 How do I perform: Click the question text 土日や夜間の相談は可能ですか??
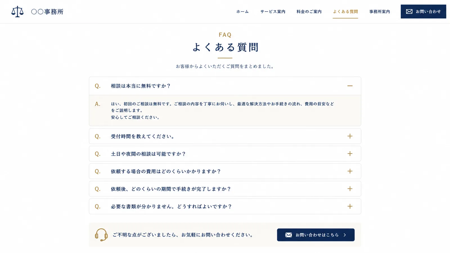[x=148, y=154]
